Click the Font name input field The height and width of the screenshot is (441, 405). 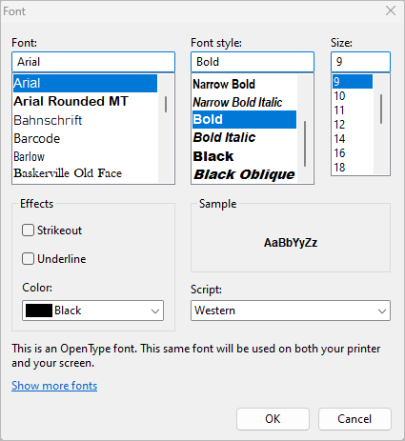click(93, 62)
